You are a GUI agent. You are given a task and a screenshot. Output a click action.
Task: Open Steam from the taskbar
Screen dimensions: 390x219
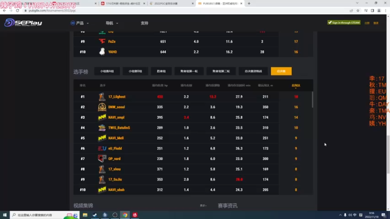point(95,215)
